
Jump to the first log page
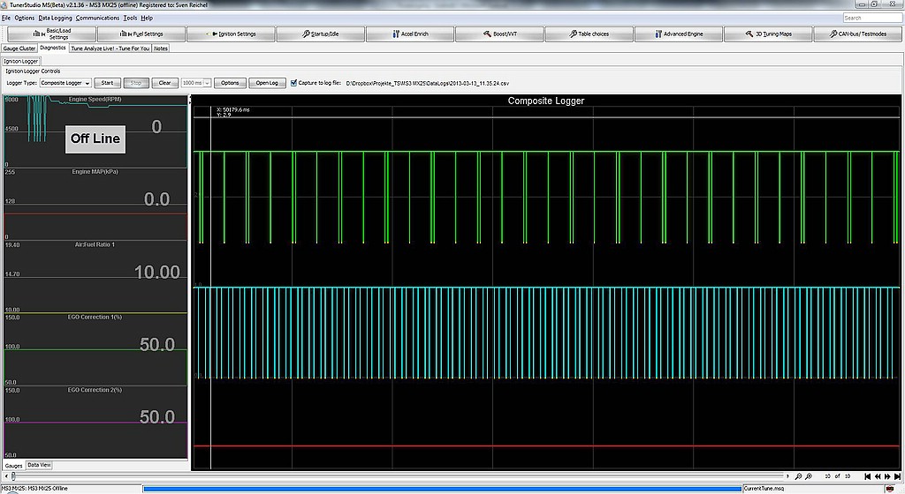[868, 477]
